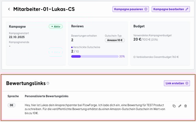Create a new link with Link erstellen
196x122 pixels.
click(x=177, y=83)
